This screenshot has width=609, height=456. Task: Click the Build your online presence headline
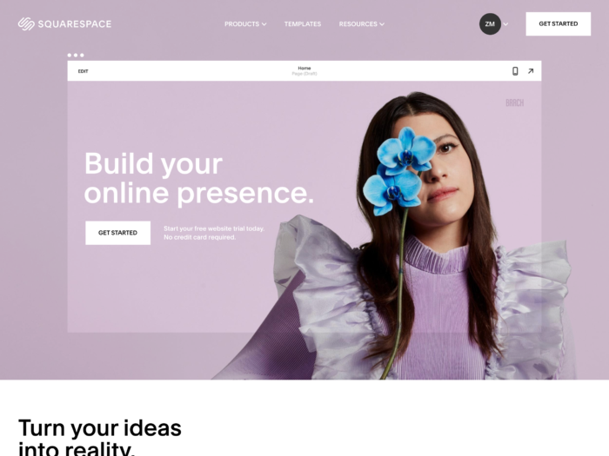click(x=199, y=178)
